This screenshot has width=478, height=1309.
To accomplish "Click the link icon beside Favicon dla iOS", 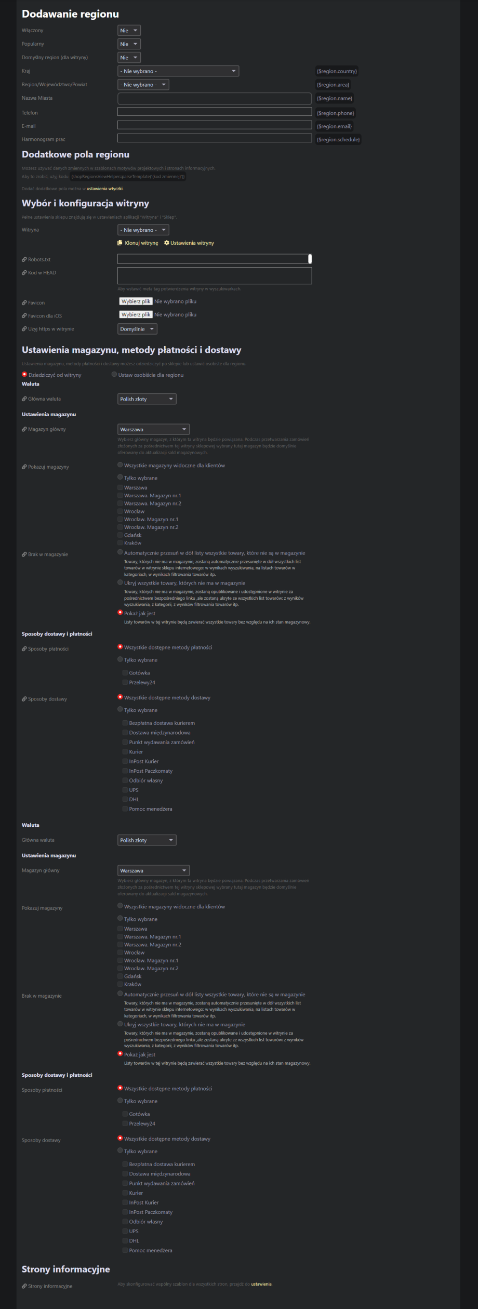I will point(24,316).
